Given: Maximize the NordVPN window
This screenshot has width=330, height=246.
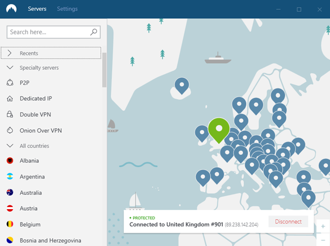Looking at the screenshot, I should pos(299,9).
